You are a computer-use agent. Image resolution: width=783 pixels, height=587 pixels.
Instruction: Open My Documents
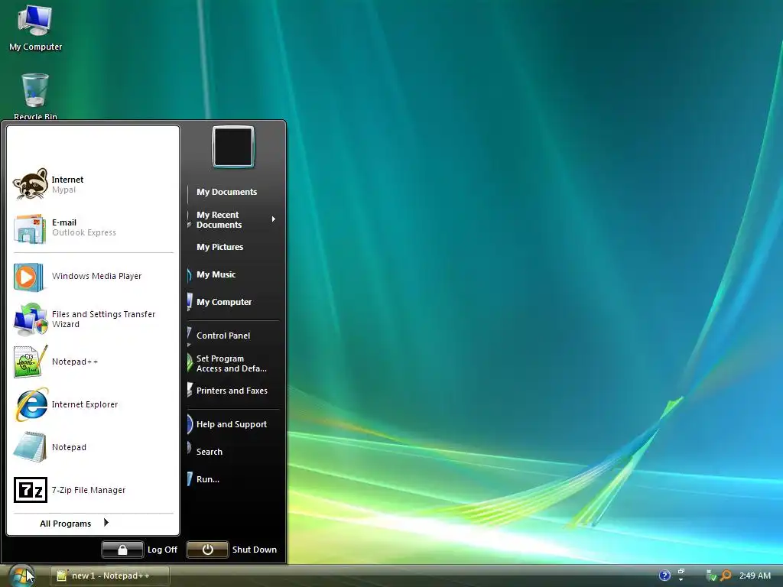(x=233, y=192)
